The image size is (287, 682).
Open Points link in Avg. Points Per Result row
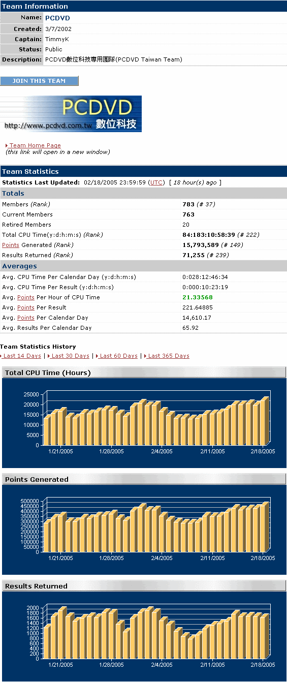coord(26,307)
